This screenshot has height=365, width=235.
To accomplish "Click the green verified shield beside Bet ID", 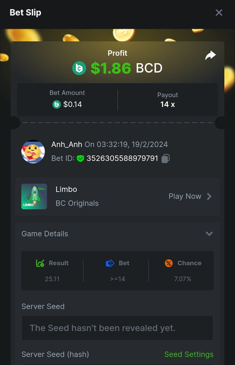I will pos(80,158).
